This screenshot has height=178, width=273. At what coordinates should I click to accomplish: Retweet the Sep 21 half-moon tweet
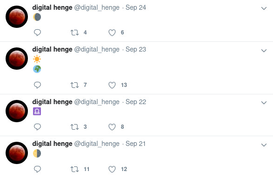(x=74, y=169)
